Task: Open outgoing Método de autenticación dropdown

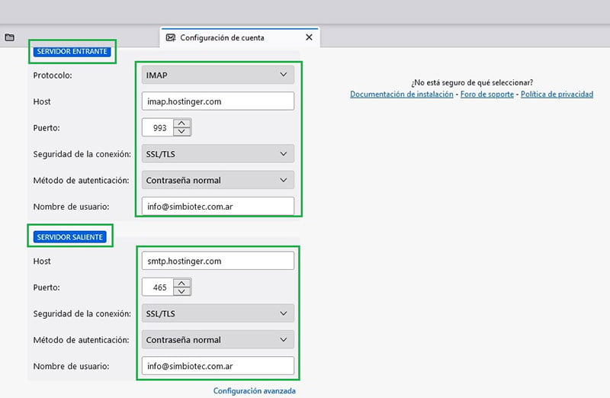Action: (x=218, y=339)
